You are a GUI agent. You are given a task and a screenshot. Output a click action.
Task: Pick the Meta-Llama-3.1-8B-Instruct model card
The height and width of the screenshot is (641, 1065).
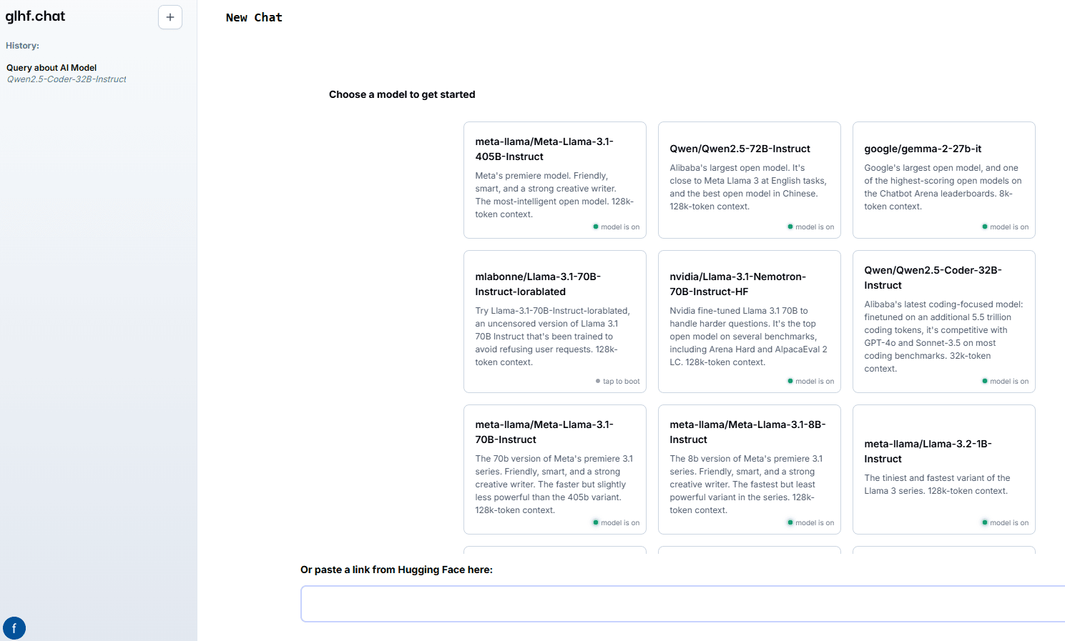tap(750, 469)
